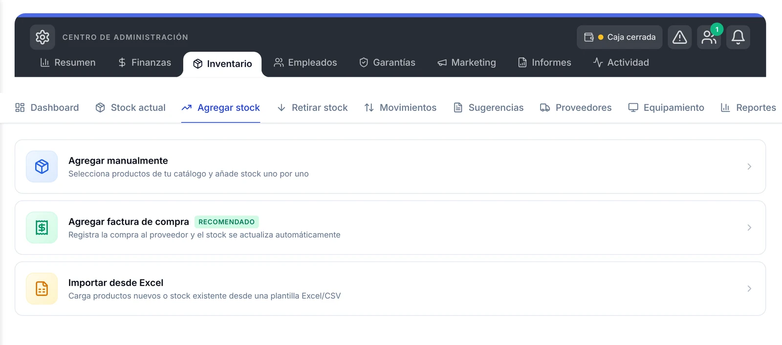The height and width of the screenshot is (345, 782).
Task: Click the Agregar factura de compra title
Action: coord(129,222)
